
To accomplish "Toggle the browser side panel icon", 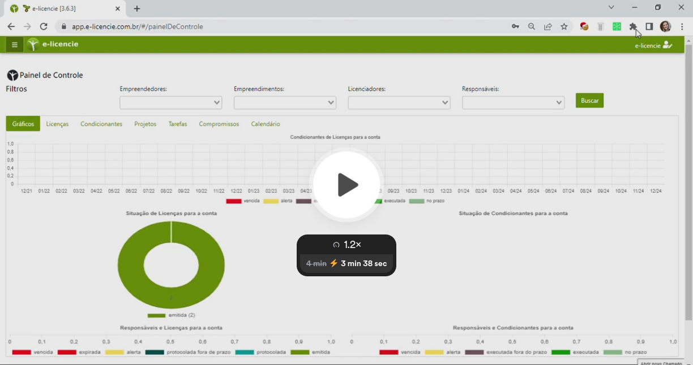I will click(x=649, y=27).
